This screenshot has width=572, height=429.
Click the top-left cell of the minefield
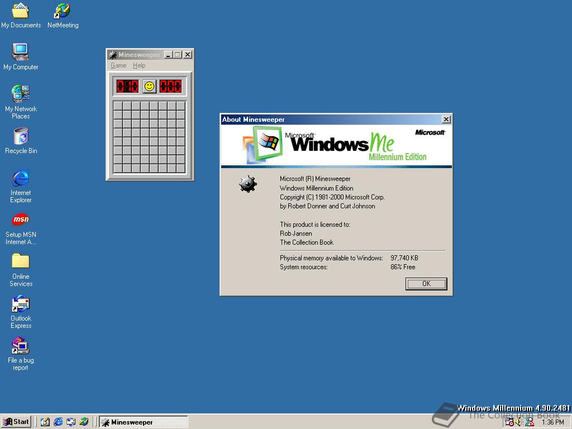(x=118, y=106)
